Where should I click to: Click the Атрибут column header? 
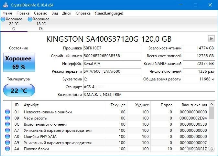[63, 105]
